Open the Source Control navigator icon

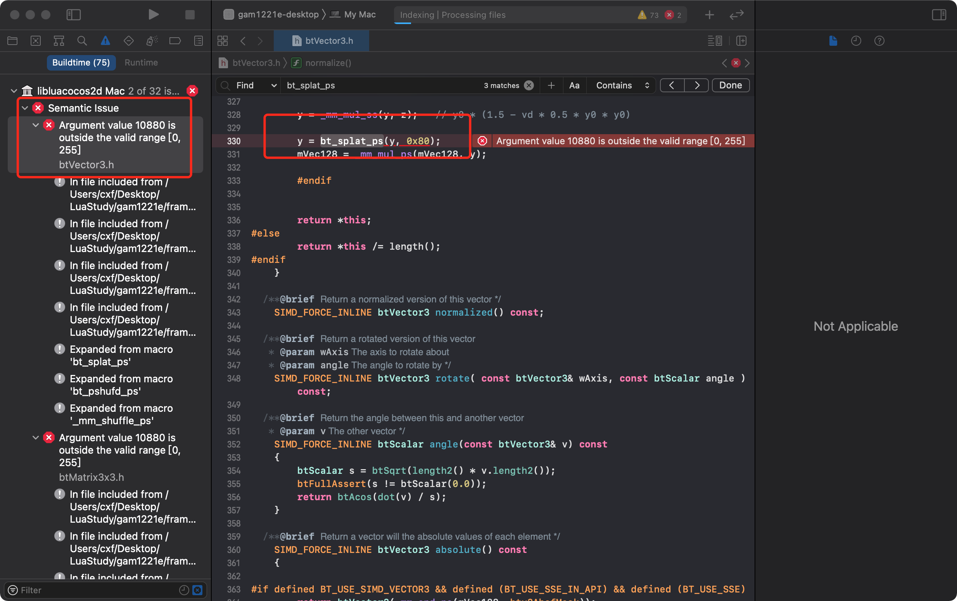coord(36,41)
